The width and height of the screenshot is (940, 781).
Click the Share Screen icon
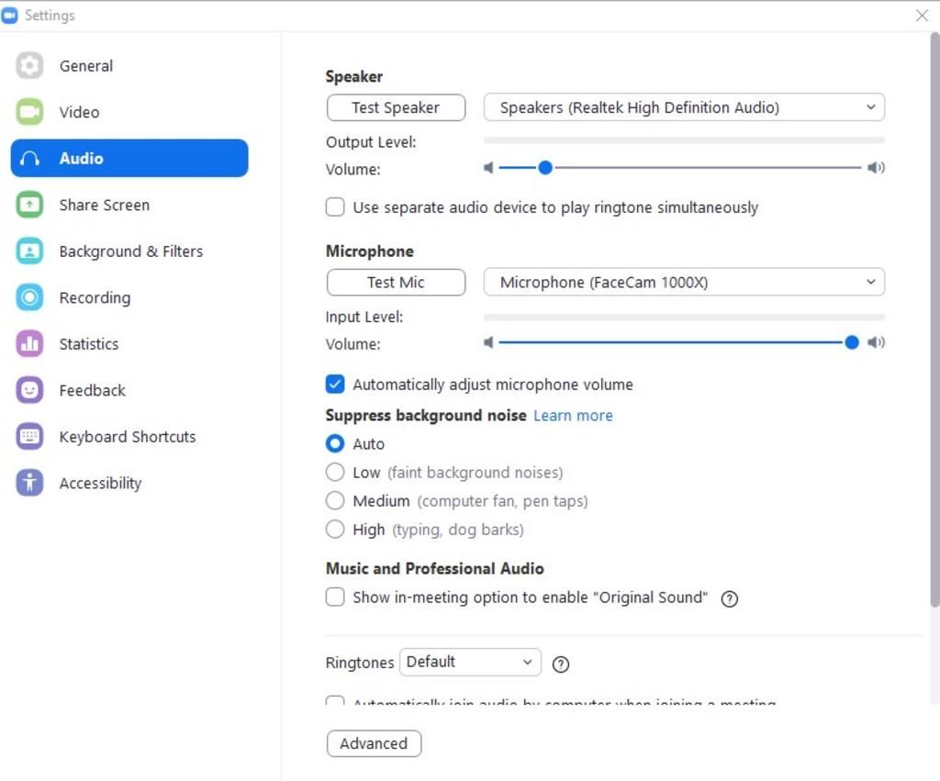click(29, 205)
